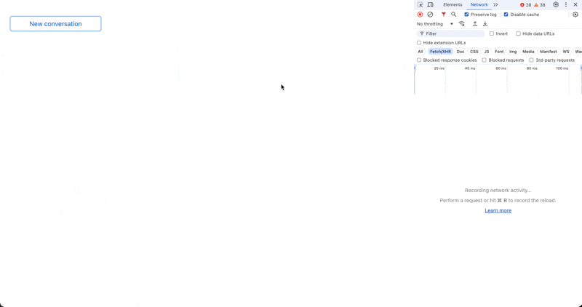582x307 pixels.
Task: Close the DevTools panel
Action: (x=575, y=5)
